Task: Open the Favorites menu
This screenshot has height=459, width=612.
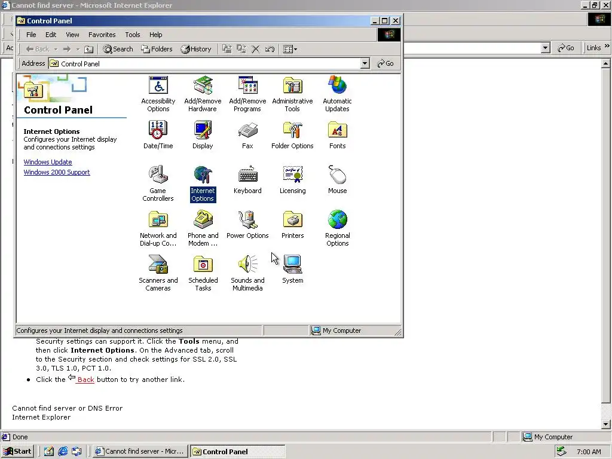Action: (102, 34)
